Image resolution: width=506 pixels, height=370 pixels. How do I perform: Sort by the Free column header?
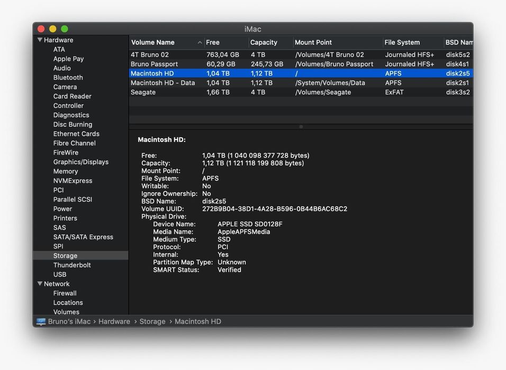pos(226,42)
